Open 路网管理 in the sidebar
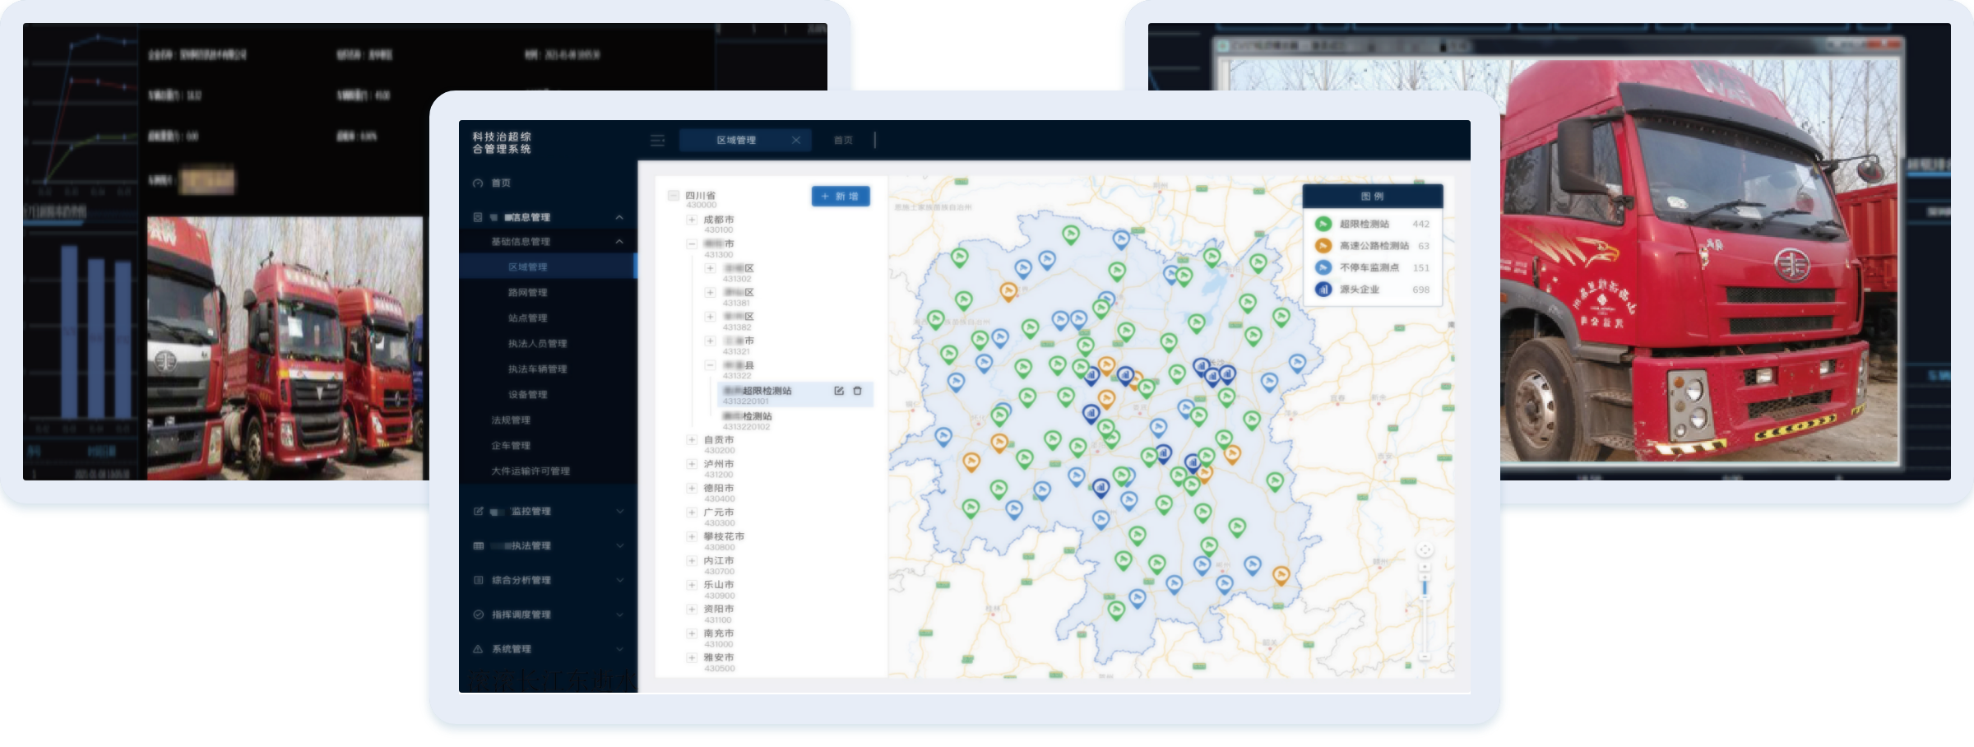Screen dimensions: 1974x747 [527, 293]
